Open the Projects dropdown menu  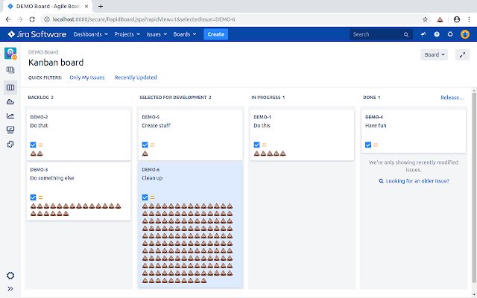pyautogui.click(x=127, y=34)
